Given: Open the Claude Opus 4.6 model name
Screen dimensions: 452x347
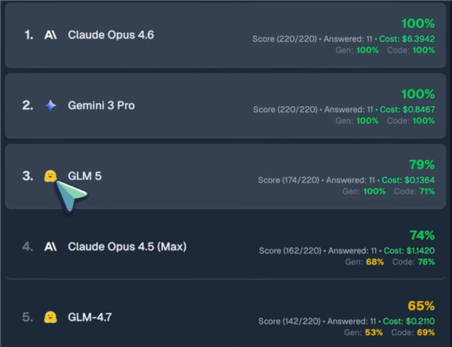Looking at the screenshot, I should pos(111,35).
